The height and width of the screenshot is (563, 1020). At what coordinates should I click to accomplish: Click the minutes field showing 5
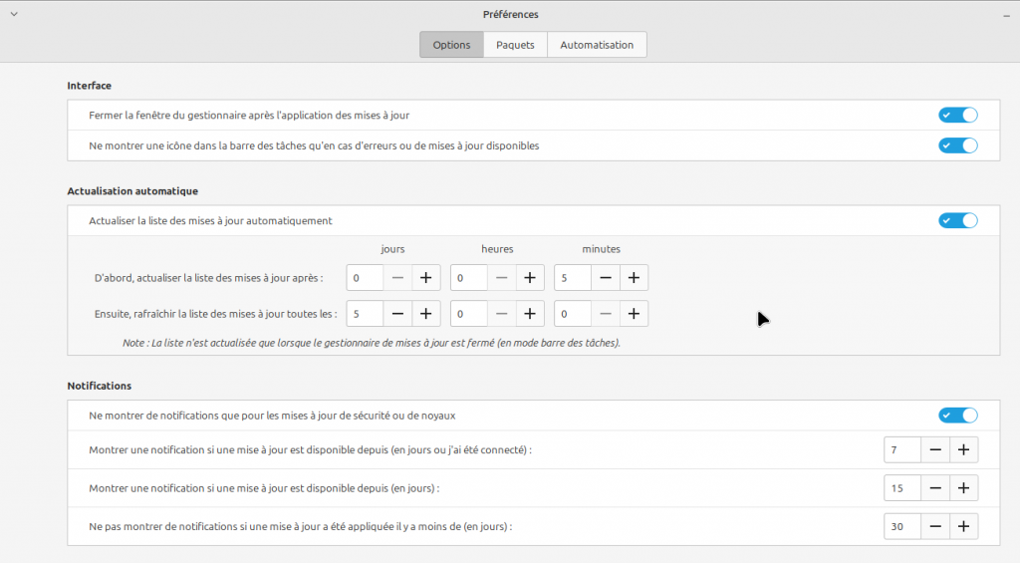click(x=573, y=277)
